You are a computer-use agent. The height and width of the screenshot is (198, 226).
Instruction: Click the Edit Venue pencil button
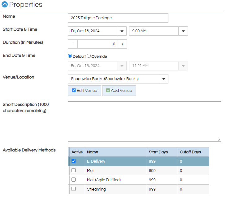(x=85, y=91)
